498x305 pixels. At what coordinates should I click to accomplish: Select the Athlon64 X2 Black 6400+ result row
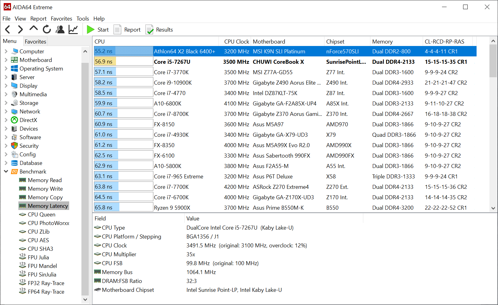click(285, 51)
